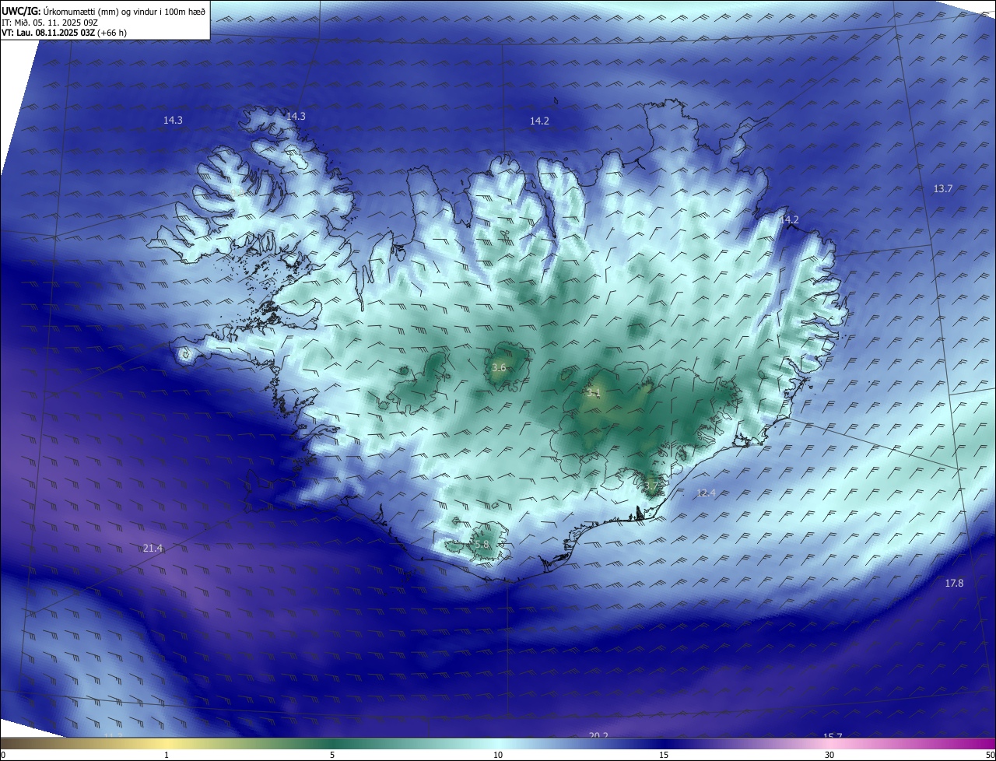Screen dimensions: 996x761
Task: Click the color scale label '0'
Action: click(3, 755)
